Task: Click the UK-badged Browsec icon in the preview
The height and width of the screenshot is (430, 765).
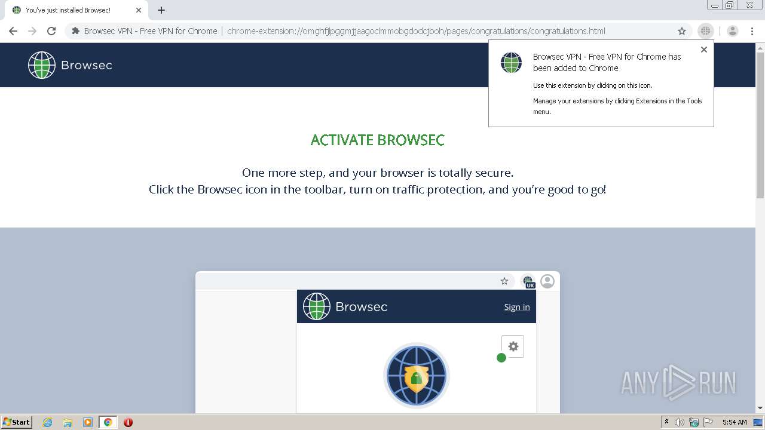Action: tap(528, 281)
